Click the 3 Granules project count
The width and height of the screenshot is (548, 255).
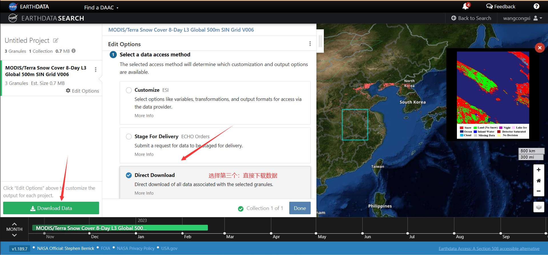click(15, 51)
